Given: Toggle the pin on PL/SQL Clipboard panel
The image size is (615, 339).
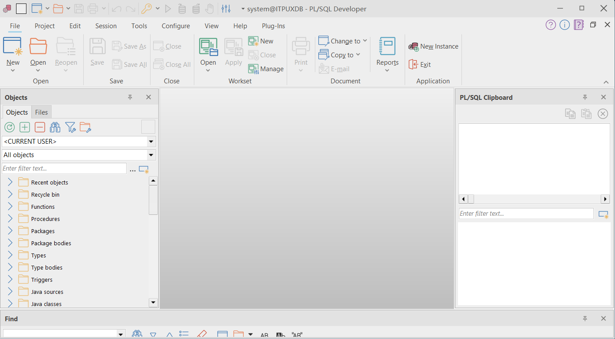Looking at the screenshot, I should 585,97.
